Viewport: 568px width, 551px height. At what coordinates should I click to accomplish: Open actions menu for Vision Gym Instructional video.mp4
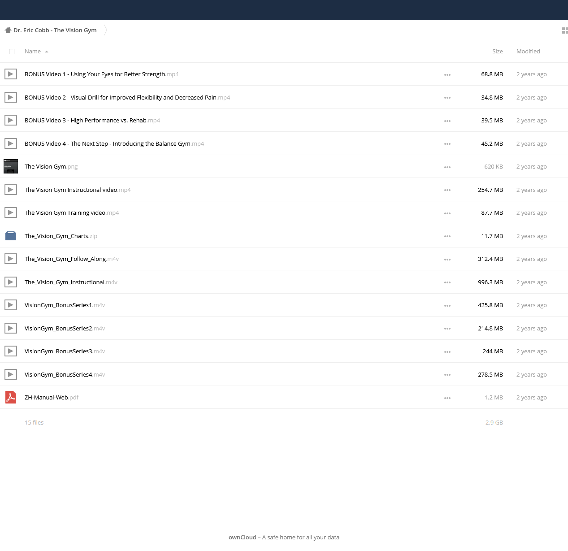(447, 190)
